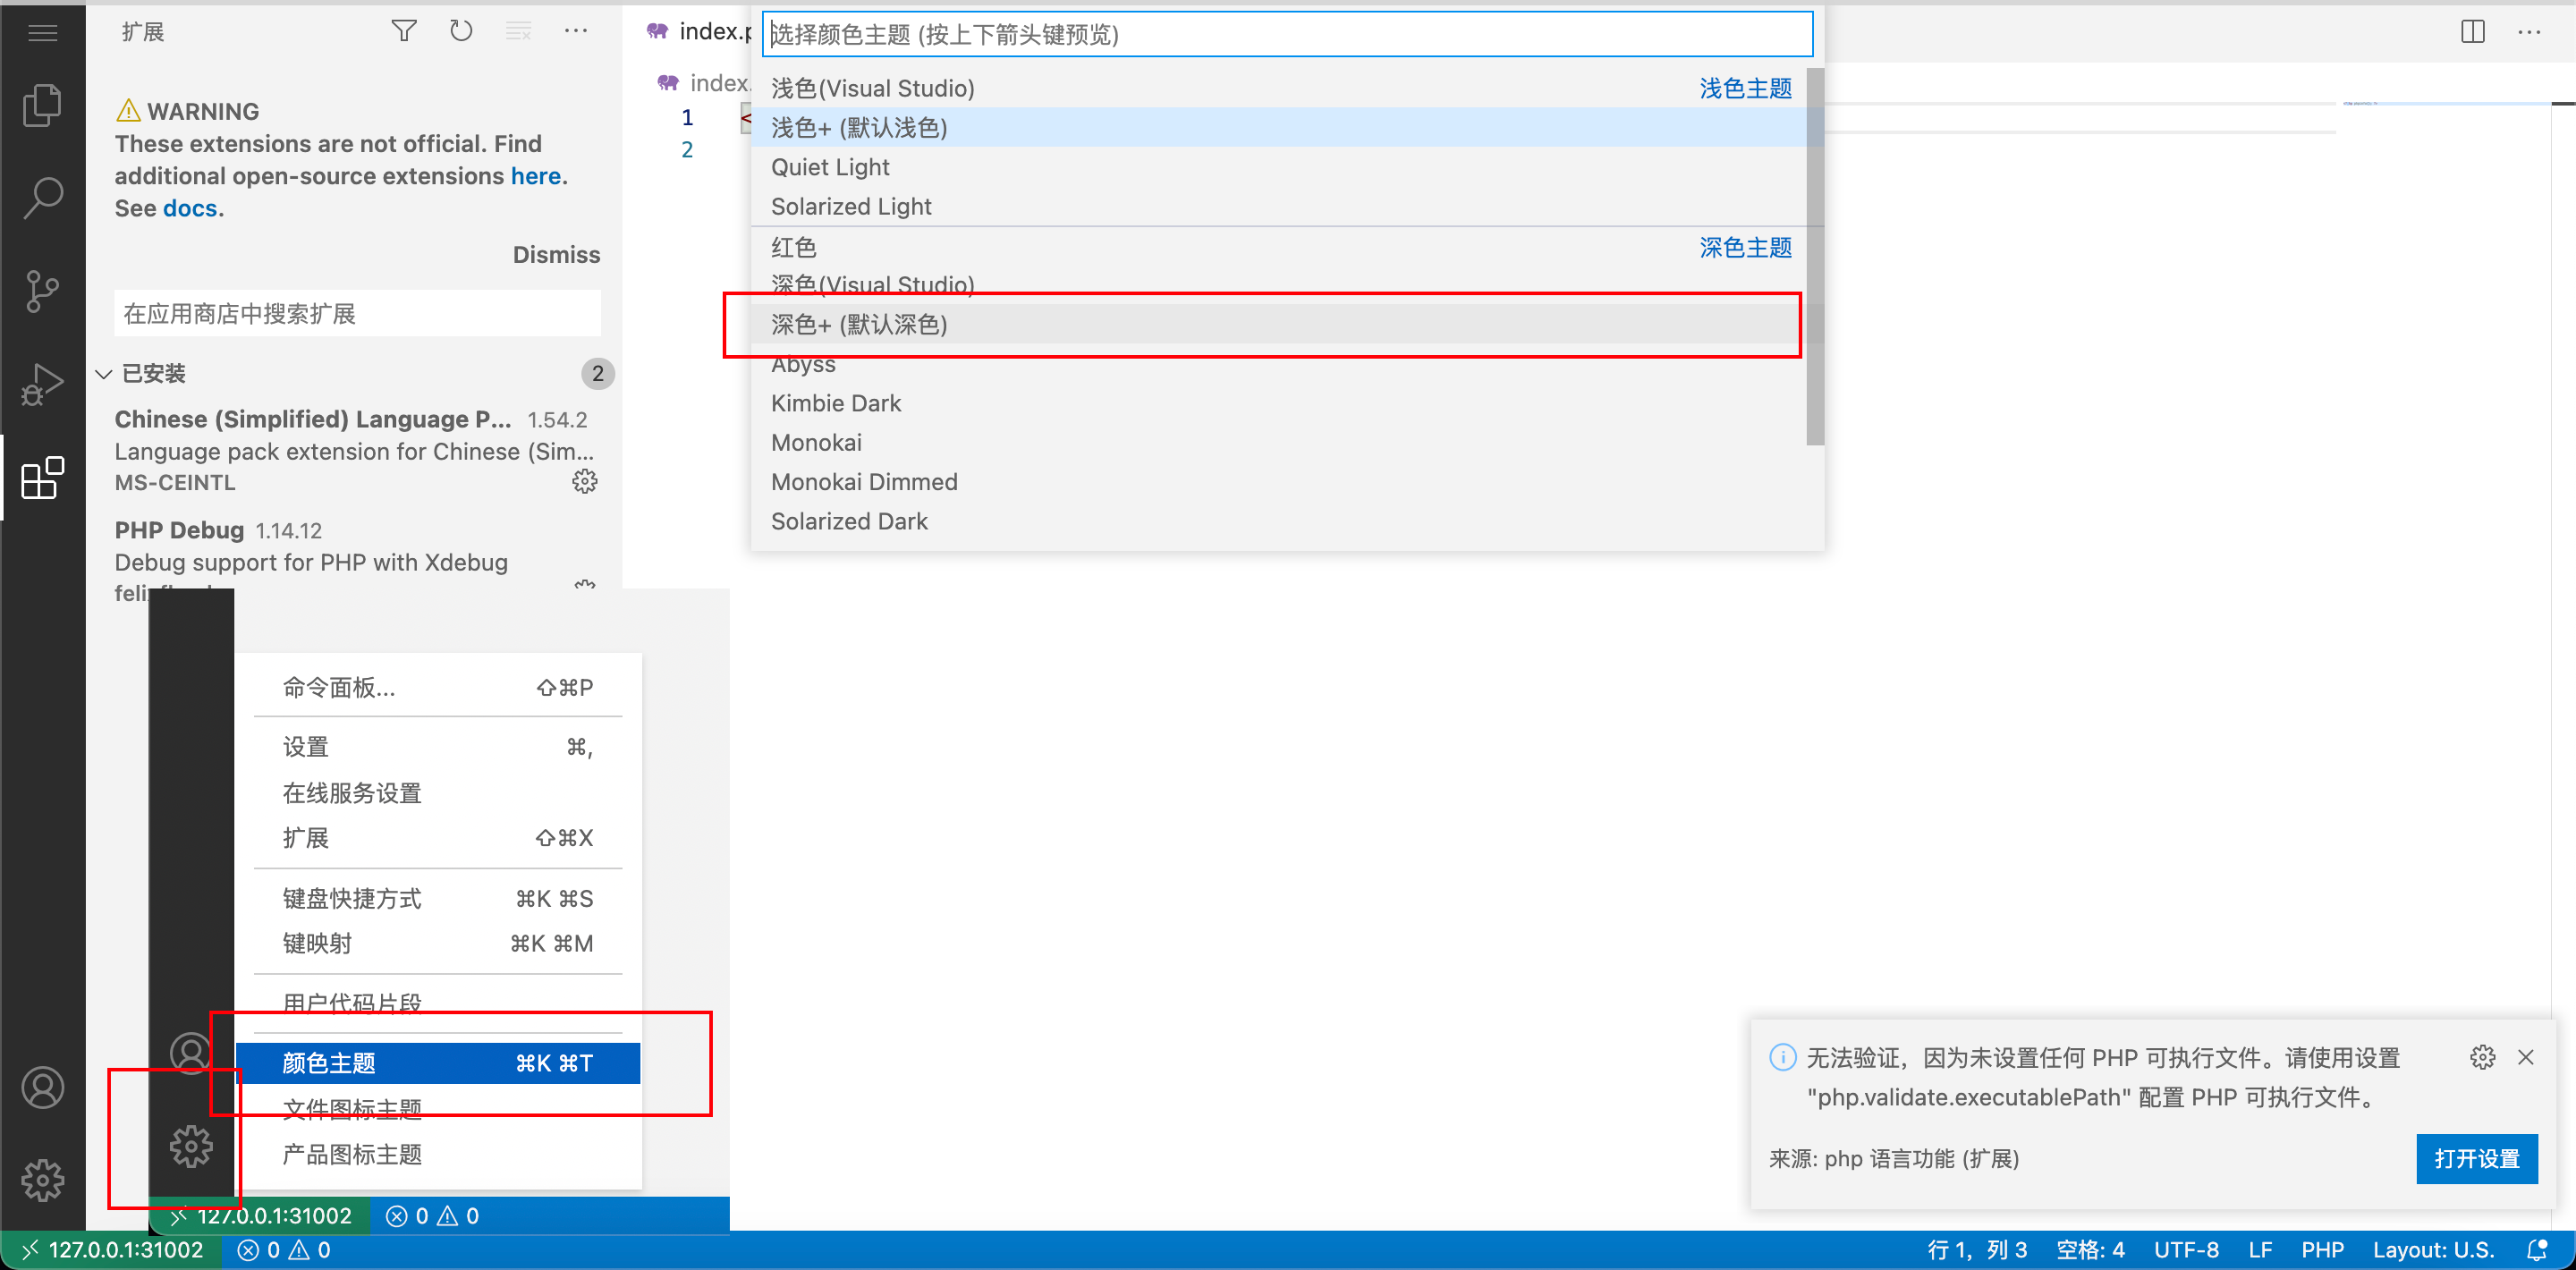Click the theme list scrollbar

coord(1815,256)
